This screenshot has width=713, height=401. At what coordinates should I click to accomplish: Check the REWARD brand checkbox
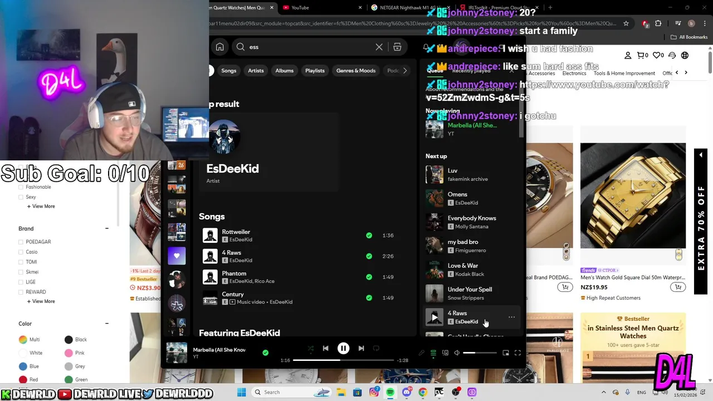[21, 292]
